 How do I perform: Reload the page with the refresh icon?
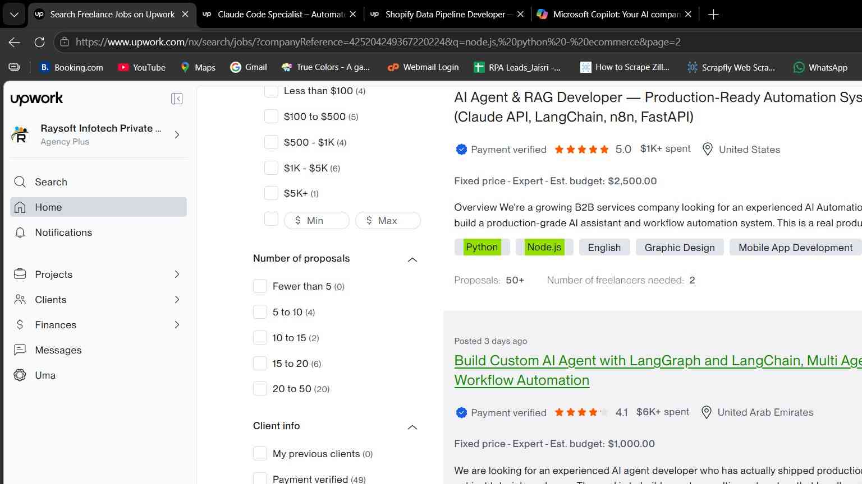[x=39, y=42]
